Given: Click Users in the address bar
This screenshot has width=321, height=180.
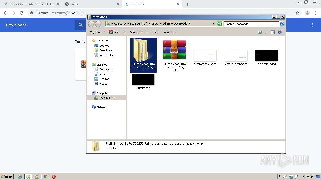Looking at the screenshot, I should point(155,24).
